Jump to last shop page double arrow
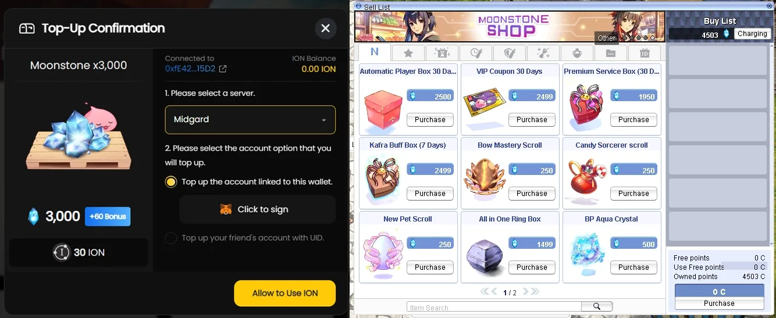This screenshot has width=776, height=318. tap(535, 292)
